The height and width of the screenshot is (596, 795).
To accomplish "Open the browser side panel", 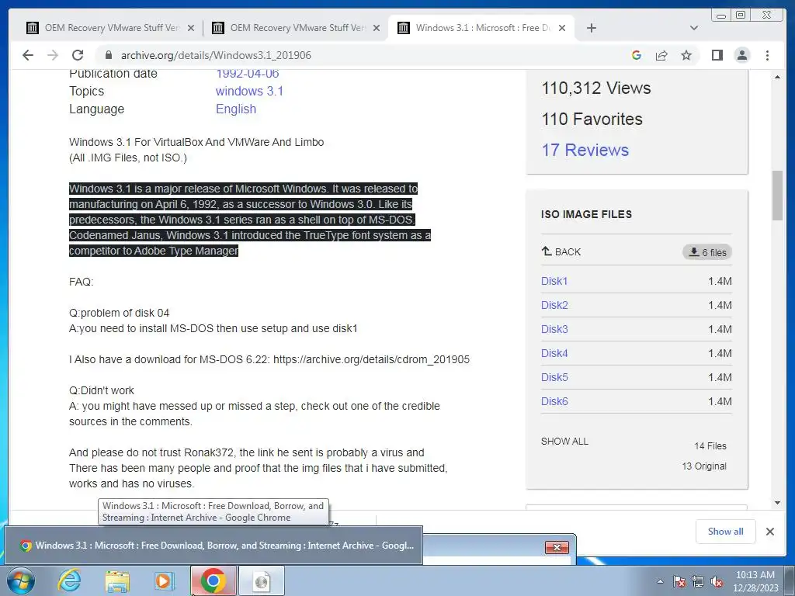I will pyautogui.click(x=717, y=55).
